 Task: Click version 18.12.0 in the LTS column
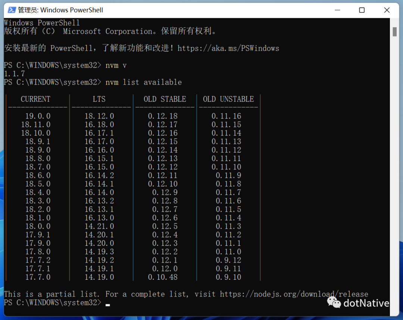click(x=100, y=116)
